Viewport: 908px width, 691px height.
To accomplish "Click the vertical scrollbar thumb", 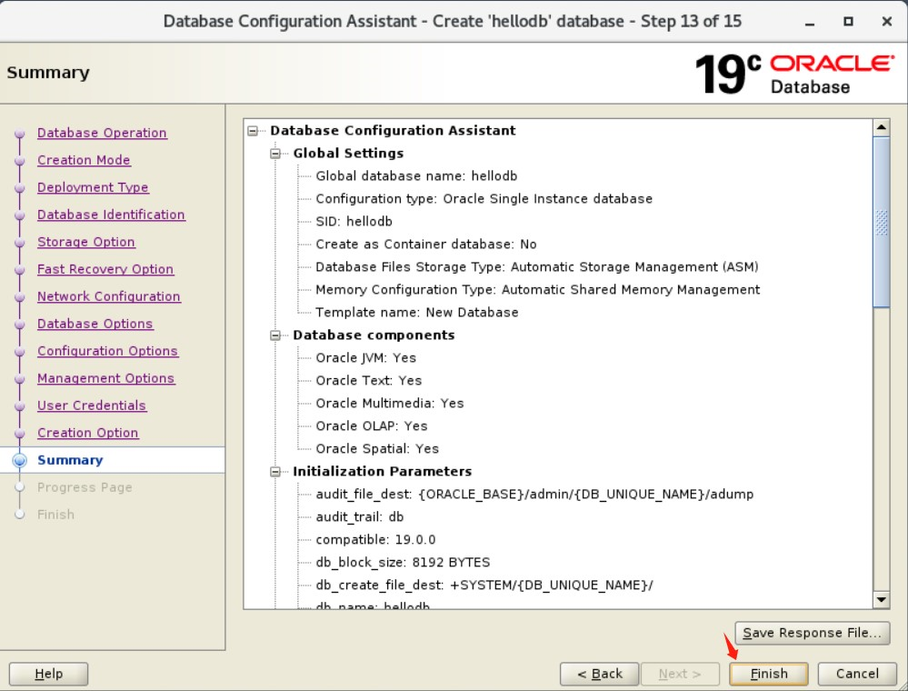I will coord(881,223).
